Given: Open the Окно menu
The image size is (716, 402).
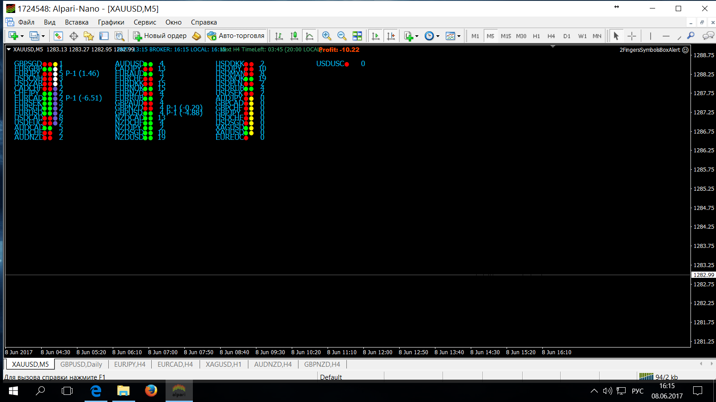Looking at the screenshot, I should 174,22.
